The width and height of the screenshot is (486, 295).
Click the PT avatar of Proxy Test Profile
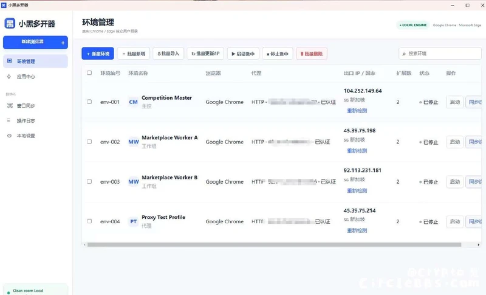pyautogui.click(x=133, y=221)
